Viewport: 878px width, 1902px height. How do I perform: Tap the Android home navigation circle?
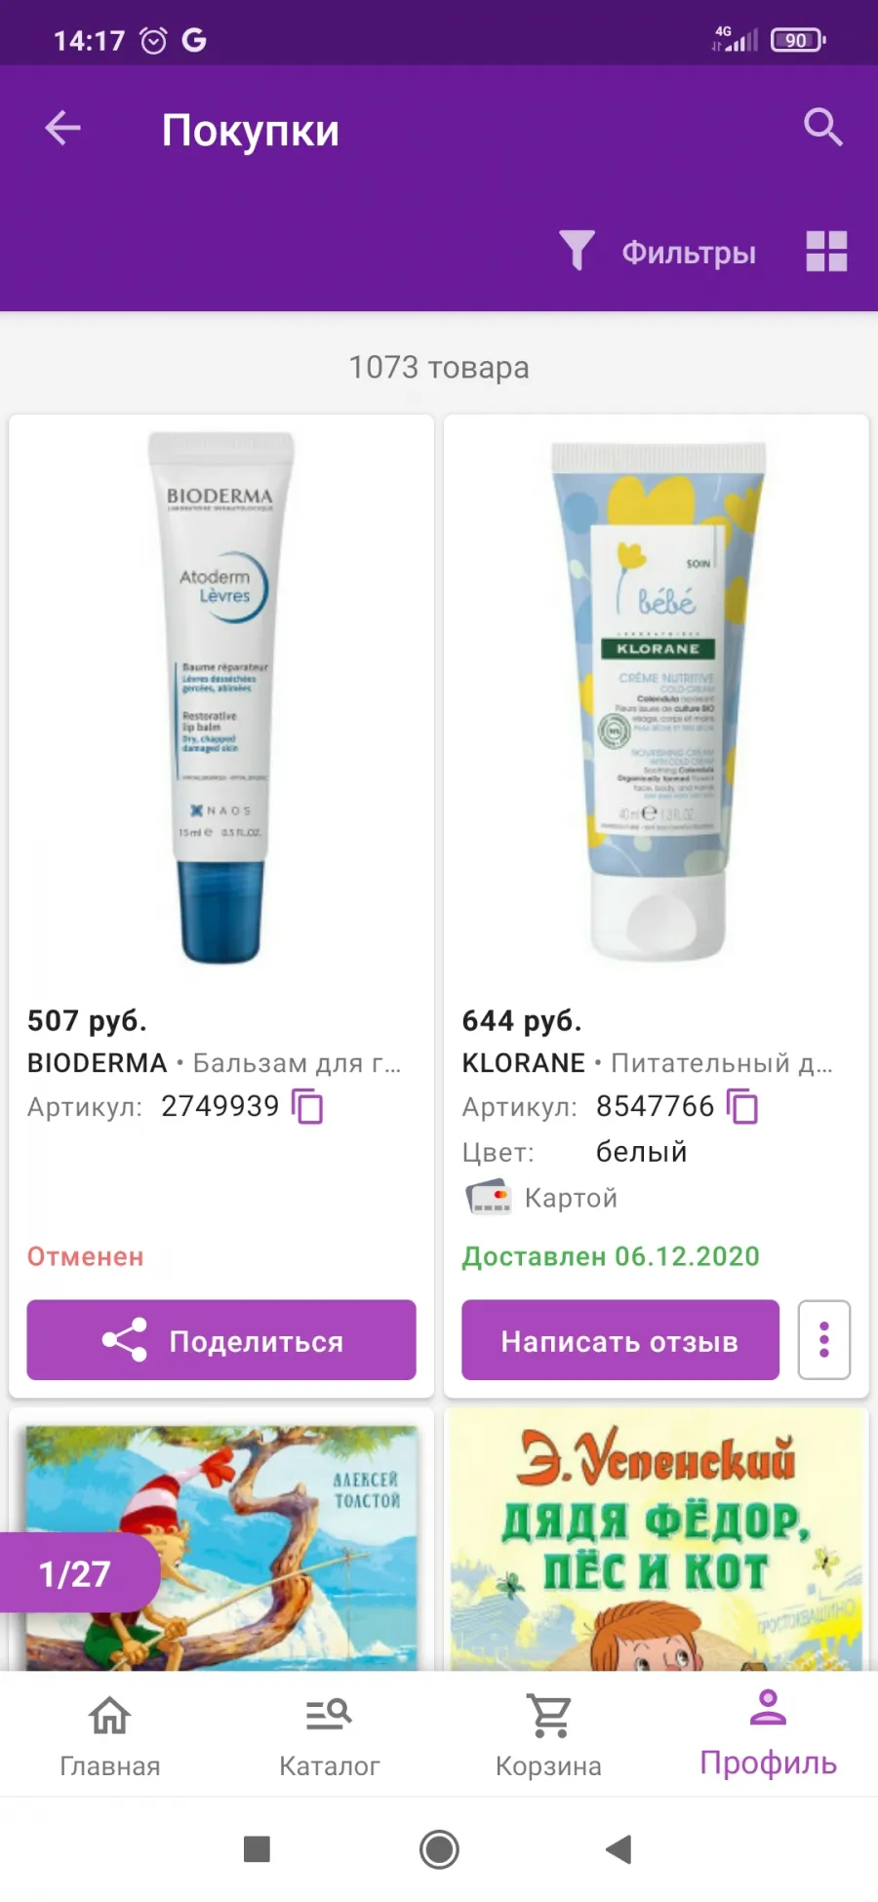pyautogui.click(x=439, y=1849)
